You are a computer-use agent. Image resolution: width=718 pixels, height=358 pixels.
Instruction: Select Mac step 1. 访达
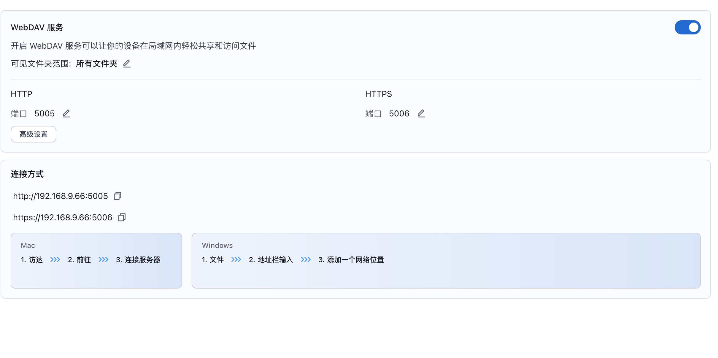tap(32, 260)
